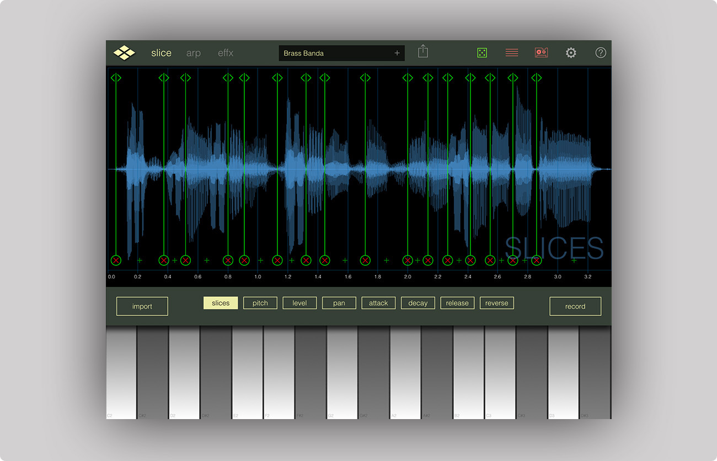Delete the slice marker at 0.0
717x461 pixels.
tap(116, 260)
